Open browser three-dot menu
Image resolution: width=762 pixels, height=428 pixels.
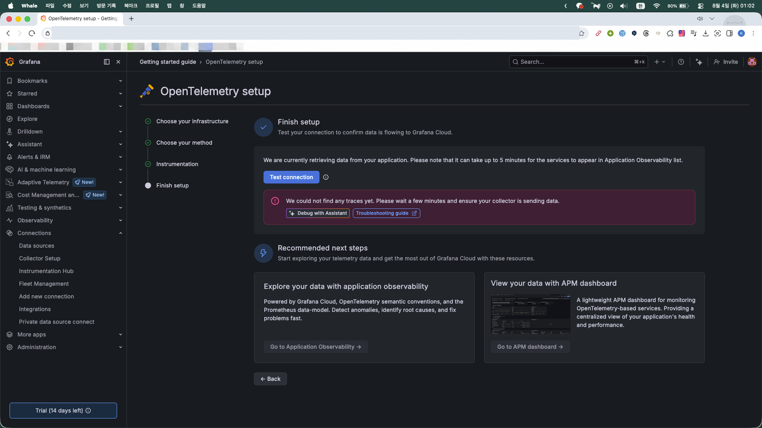[753, 33]
